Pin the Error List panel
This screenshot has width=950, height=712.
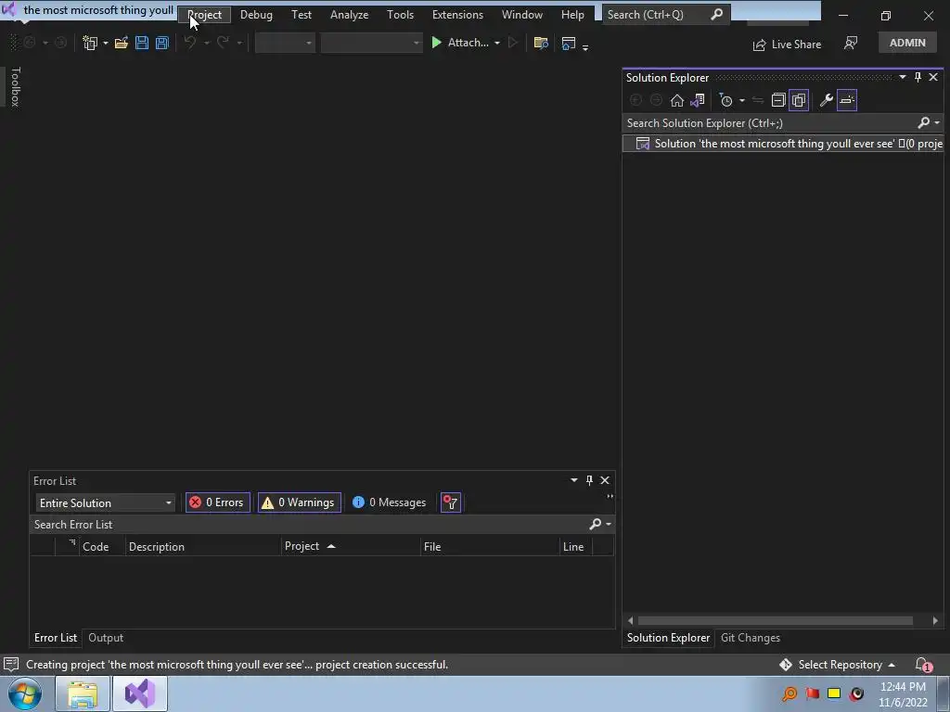coord(589,481)
